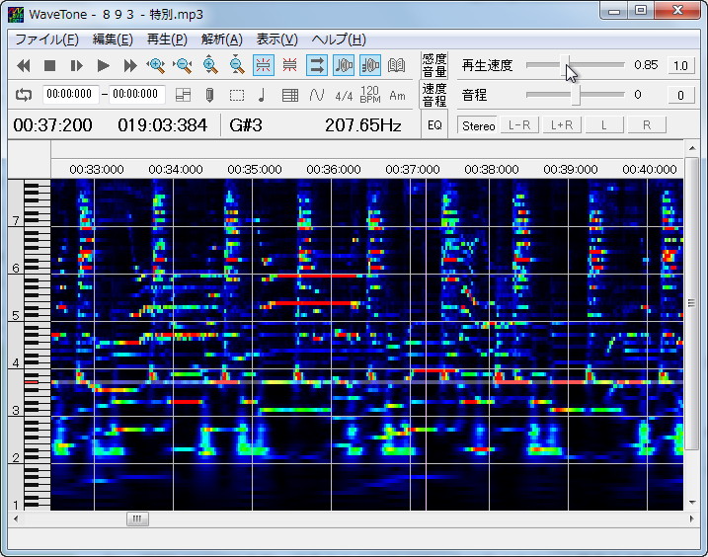Click the 00:33:000 time ruler marker
Viewport: 708px width, 557px height.
pos(97,170)
